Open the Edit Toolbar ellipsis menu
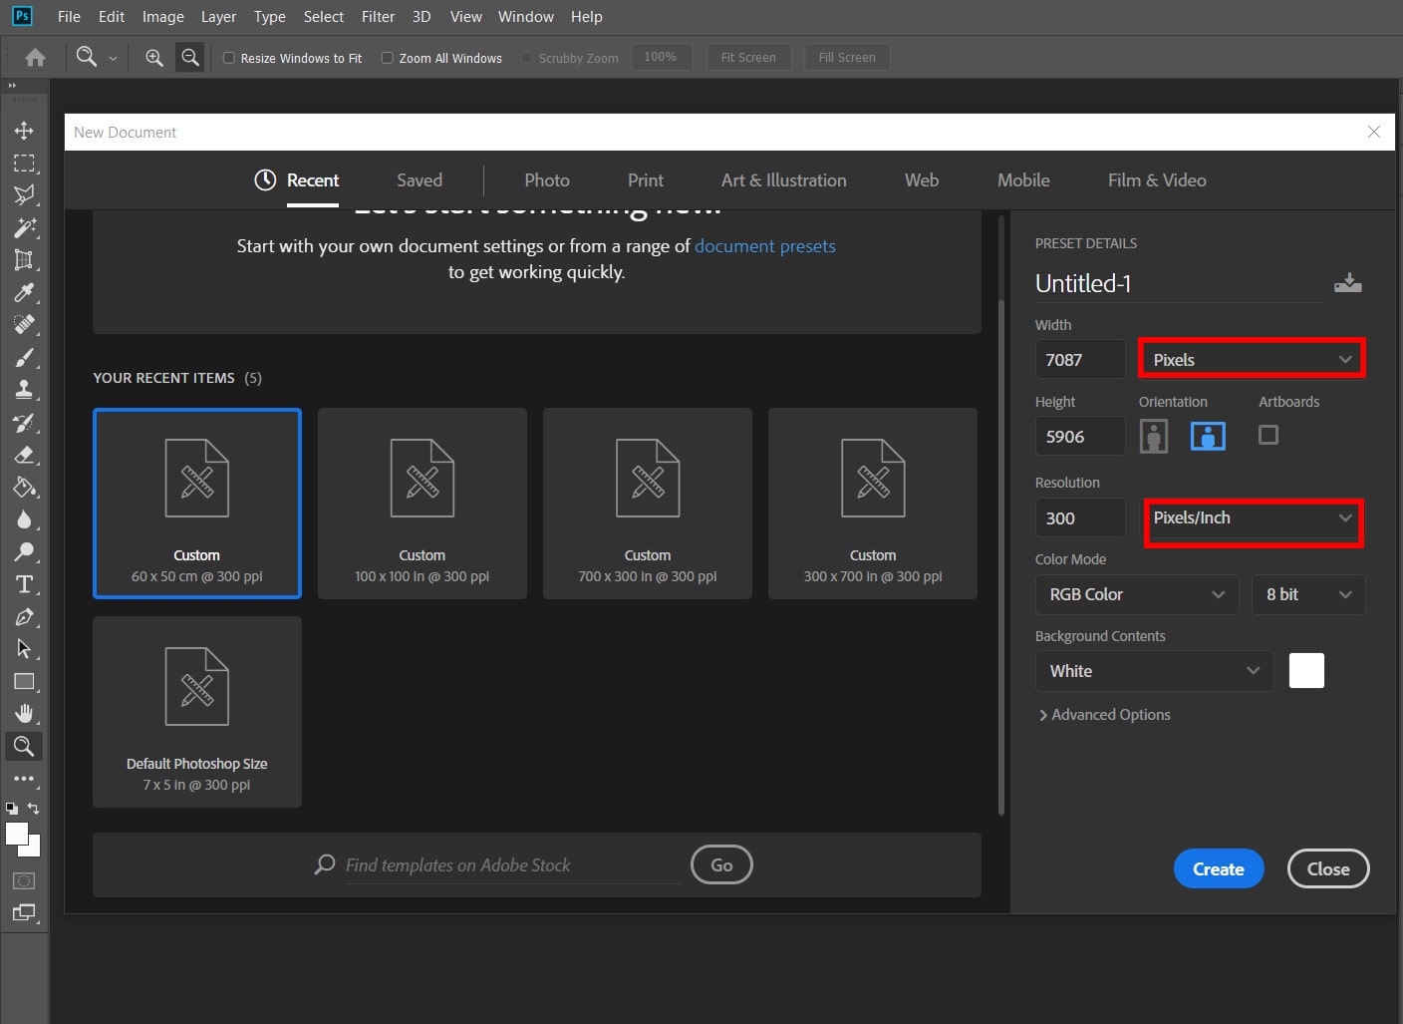This screenshot has height=1024, width=1403. (x=24, y=779)
